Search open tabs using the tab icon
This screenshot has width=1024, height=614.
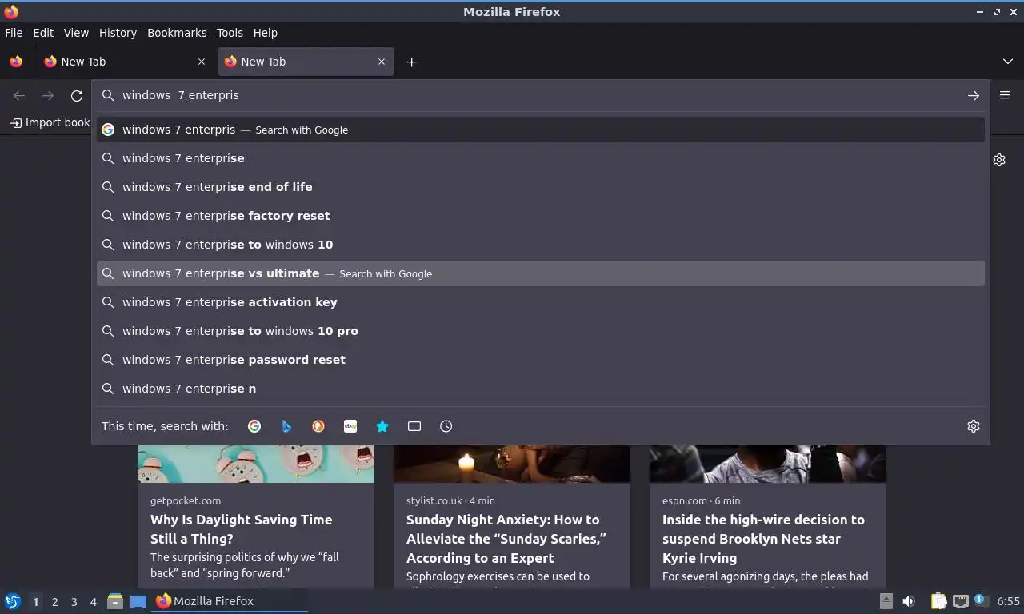click(x=414, y=426)
